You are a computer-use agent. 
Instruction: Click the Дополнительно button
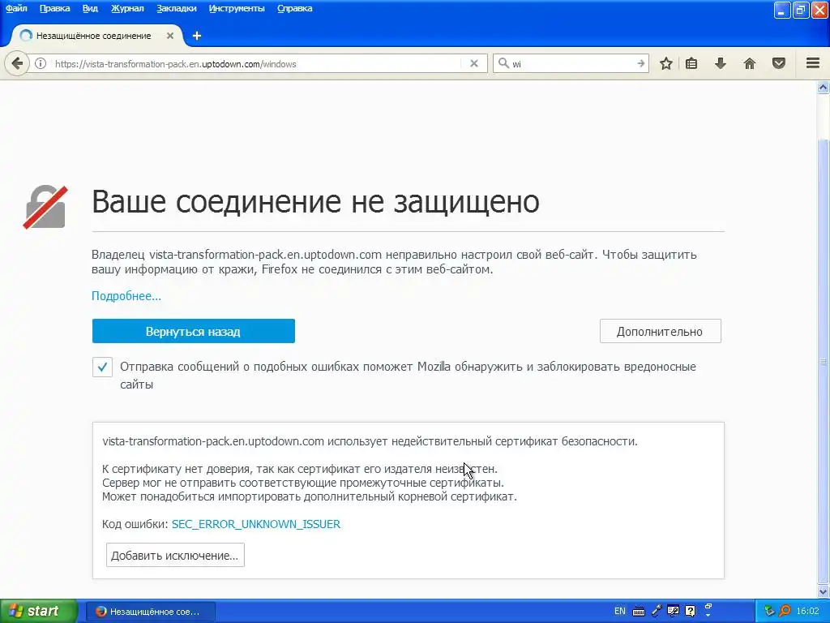[660, 331]
